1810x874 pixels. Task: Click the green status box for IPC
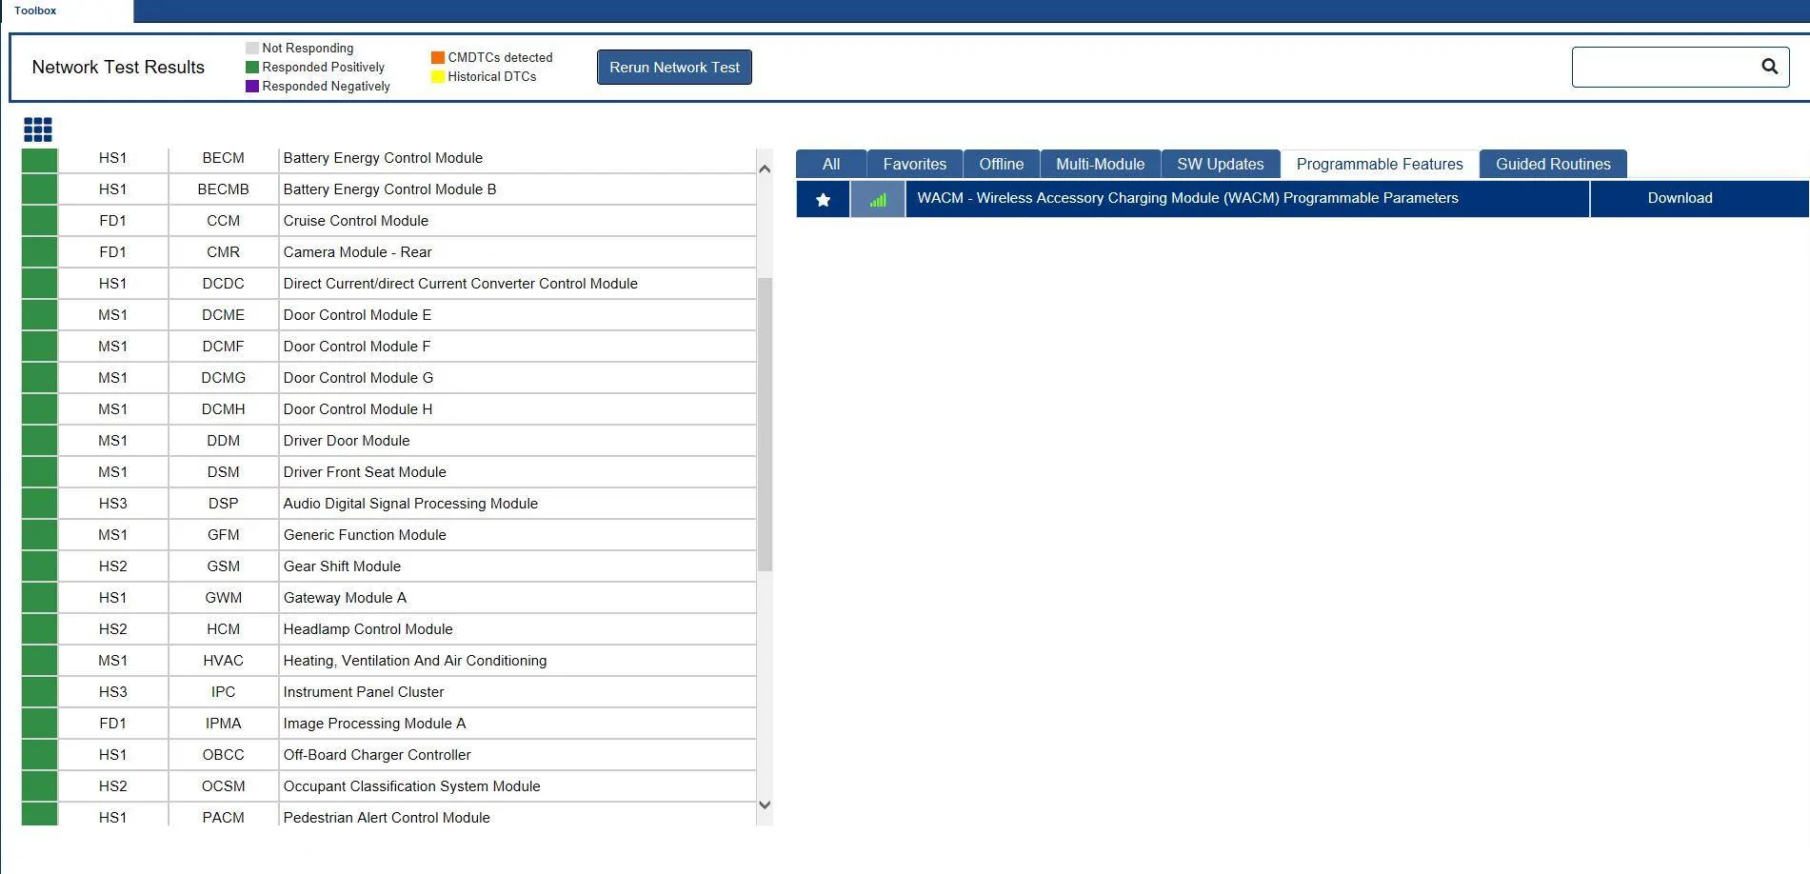(x=40, y=692)
